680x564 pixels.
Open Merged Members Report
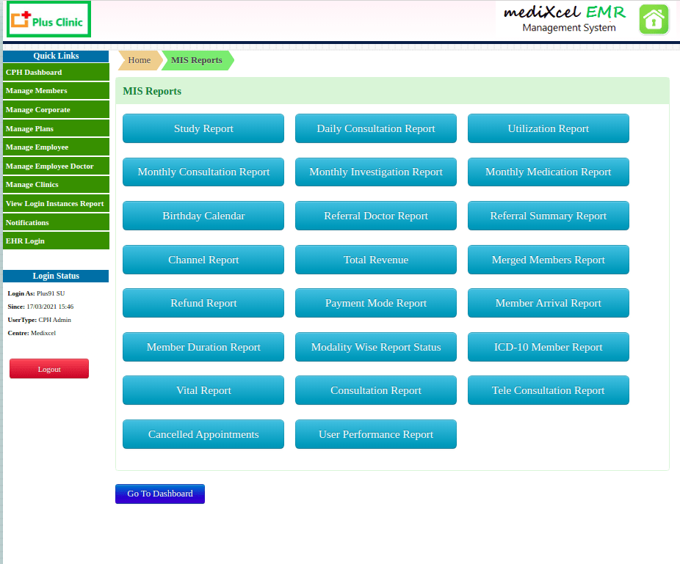(x=548, y=260)
